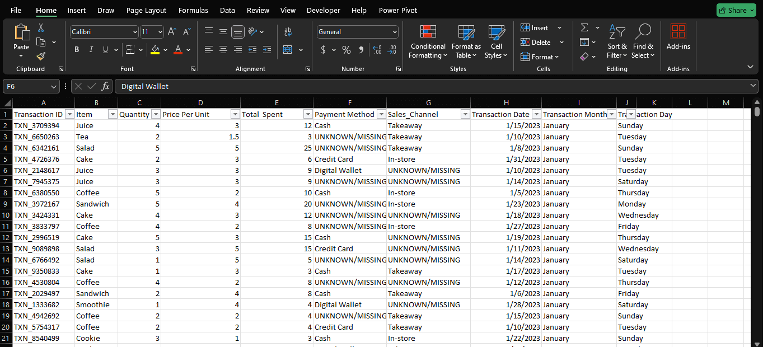Click Align Right icon

pyautogui.click(x=238, y=50)
